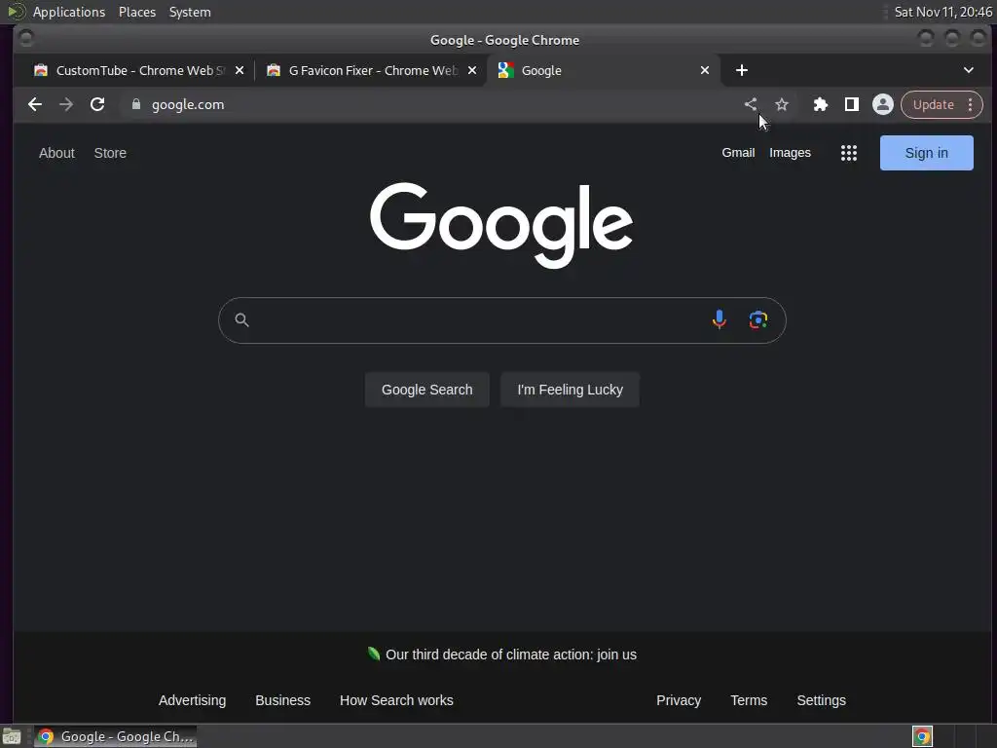The image size is (997, 748).
Task: Open the Extensions puzzle icon
Action: point(820,104)
